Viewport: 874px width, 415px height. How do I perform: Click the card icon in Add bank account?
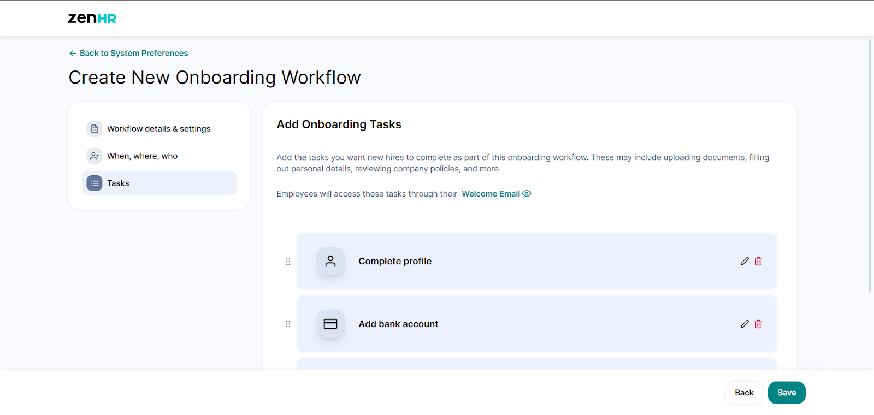(330, 324)
